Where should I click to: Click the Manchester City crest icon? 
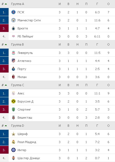13,20
